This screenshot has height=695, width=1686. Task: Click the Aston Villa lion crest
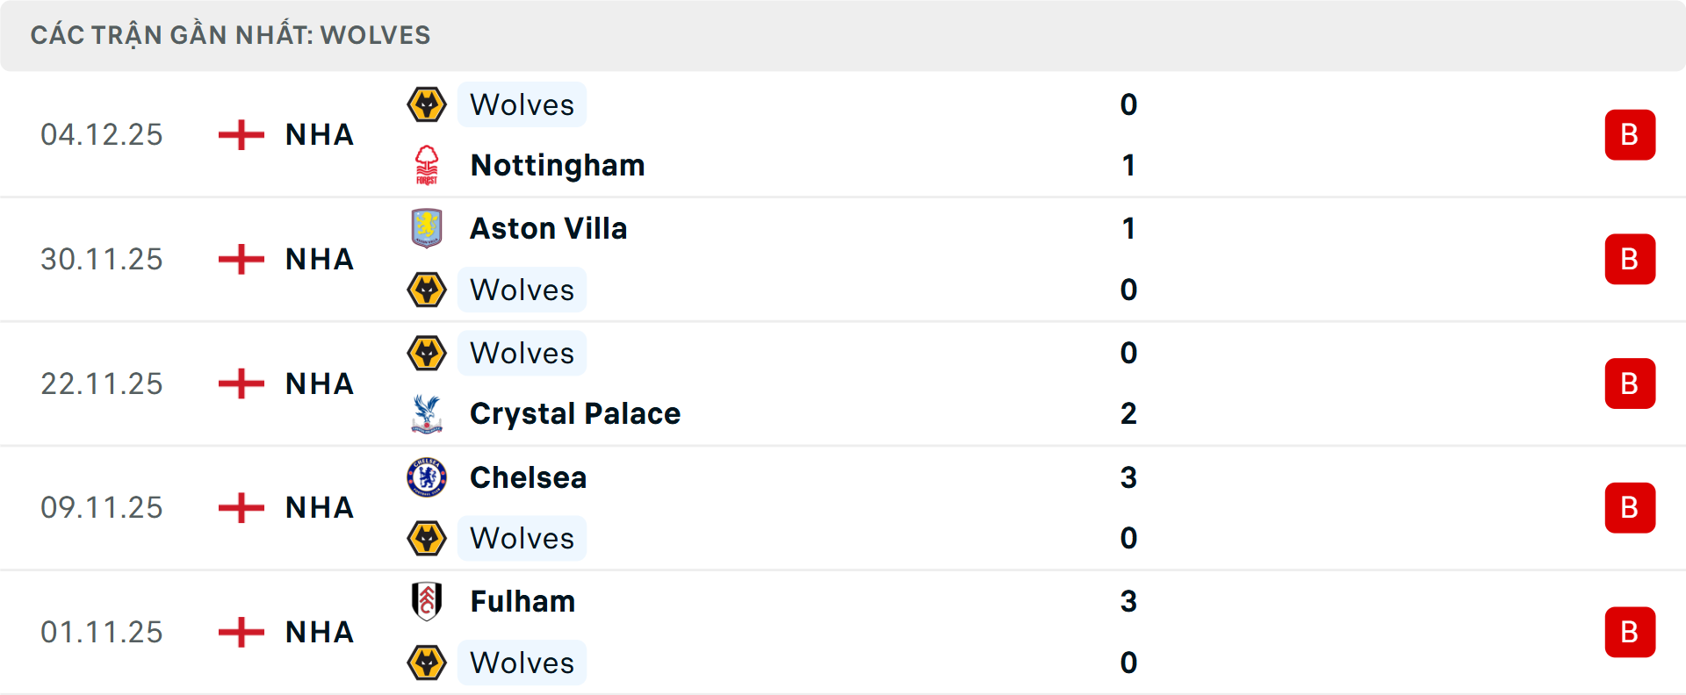coord(428,227)
